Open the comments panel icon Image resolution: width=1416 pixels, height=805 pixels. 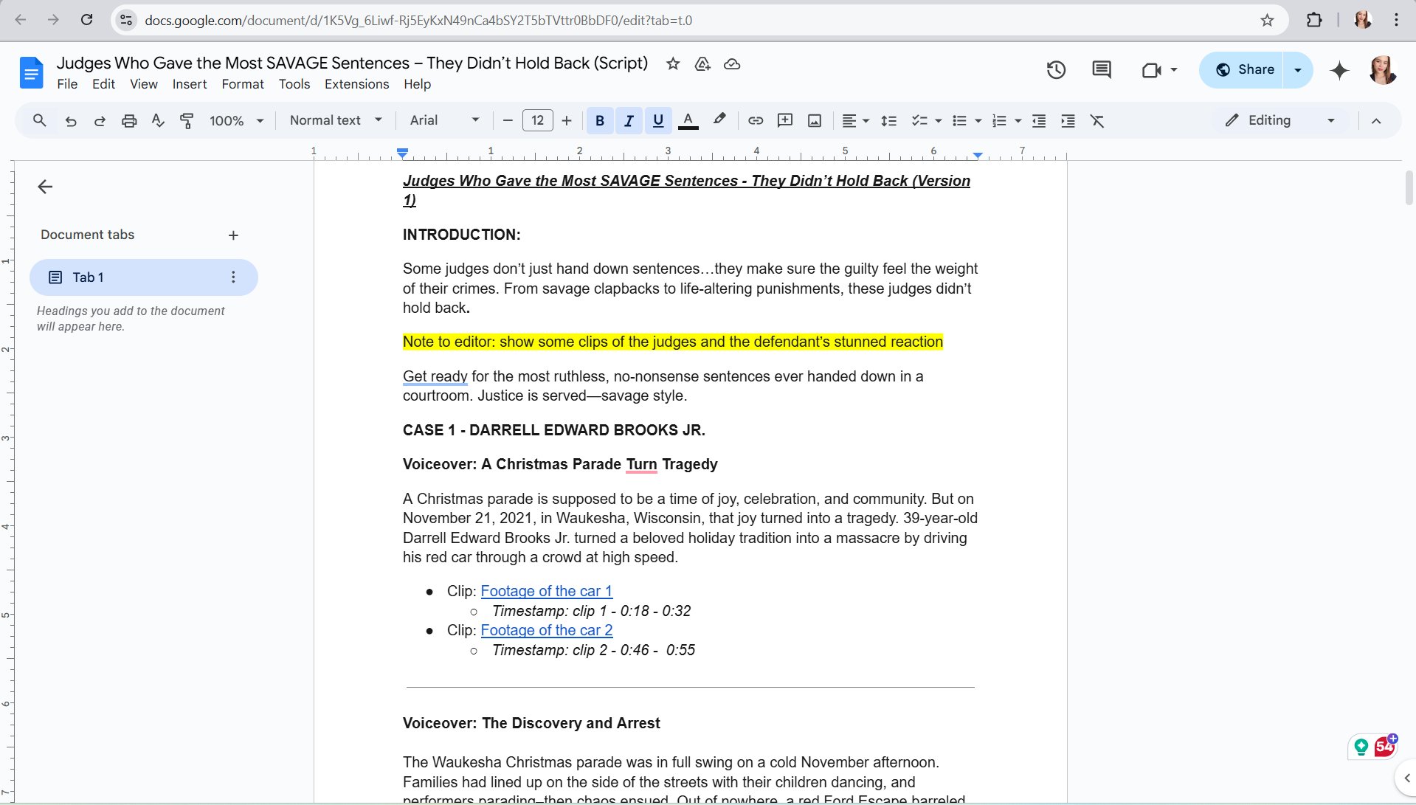[1101, 70]
